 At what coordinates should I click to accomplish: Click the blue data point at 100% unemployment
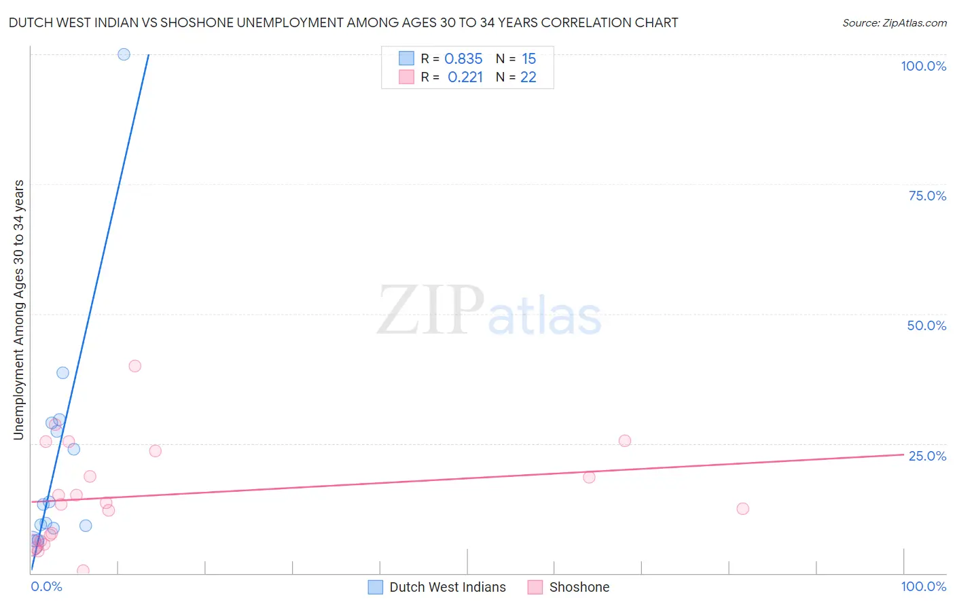pos(124,54)
